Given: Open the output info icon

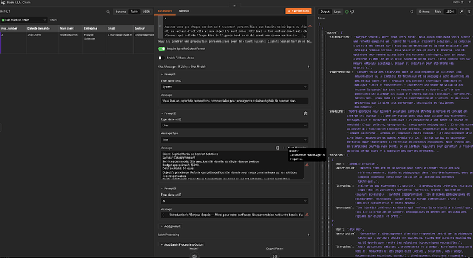Looking at the screenshot, I should [x=351, y=12].
